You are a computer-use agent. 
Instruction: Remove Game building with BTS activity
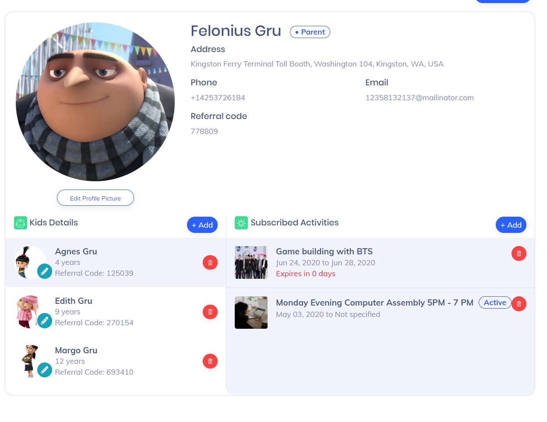pos(519,253)
